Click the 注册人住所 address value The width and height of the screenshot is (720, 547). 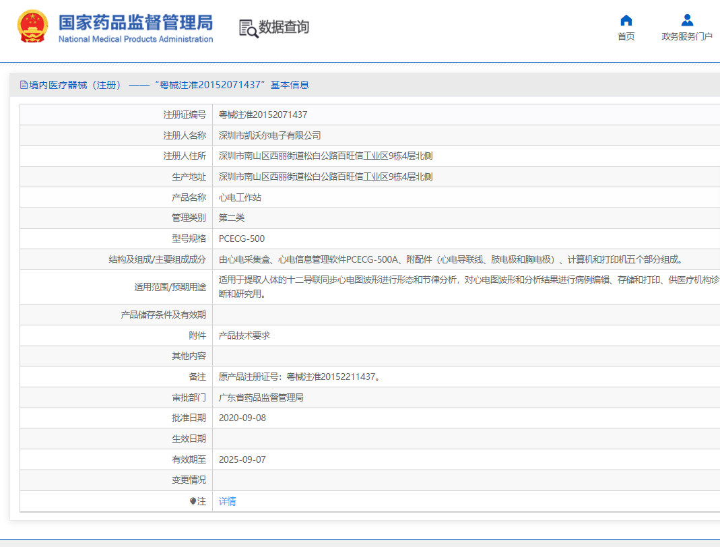(x=325, y=156)
